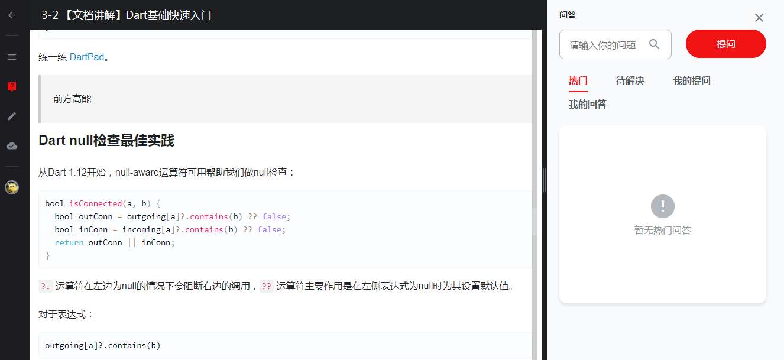
Task: Click the ?? inline operator code
Action: click(267, 286)
